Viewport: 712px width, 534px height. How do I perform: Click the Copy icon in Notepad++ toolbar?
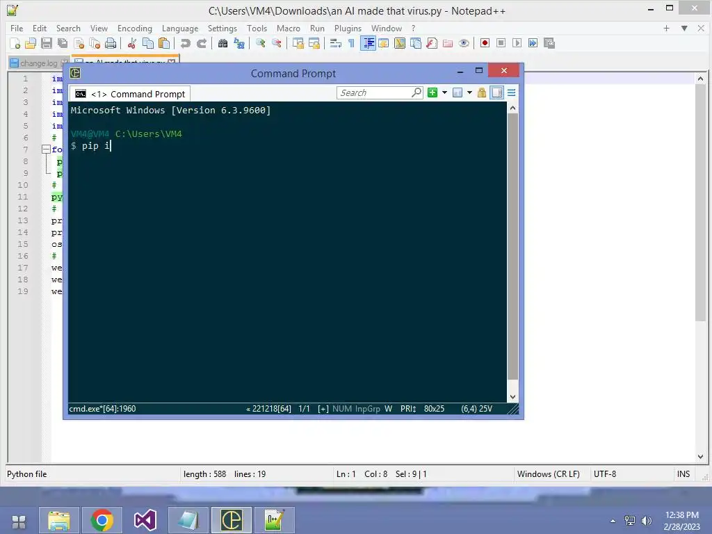[148, 43]
